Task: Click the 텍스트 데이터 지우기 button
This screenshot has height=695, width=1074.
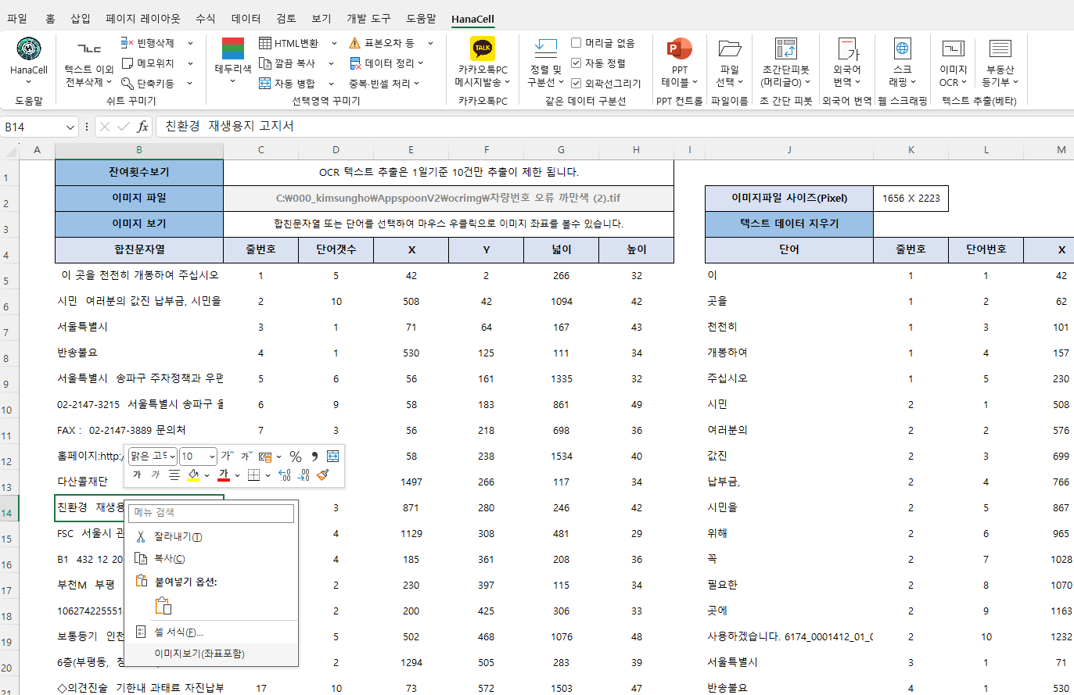Action: pos(789,224)
